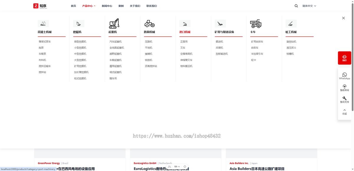Image resolution: width=354 pixels, height=171 pixels.
Task: Open 伸缩臂叉车 under port machinery
Action: (x=186, y=60)
